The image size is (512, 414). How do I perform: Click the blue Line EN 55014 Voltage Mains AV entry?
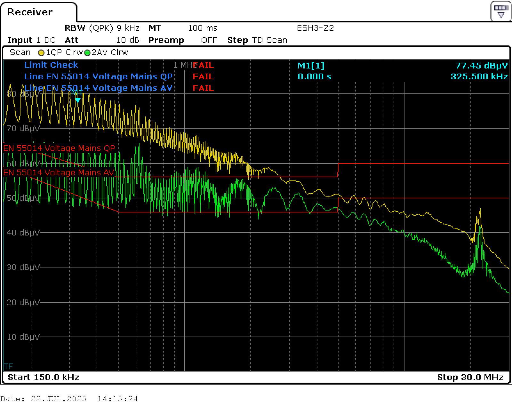(x=98, y=88)
